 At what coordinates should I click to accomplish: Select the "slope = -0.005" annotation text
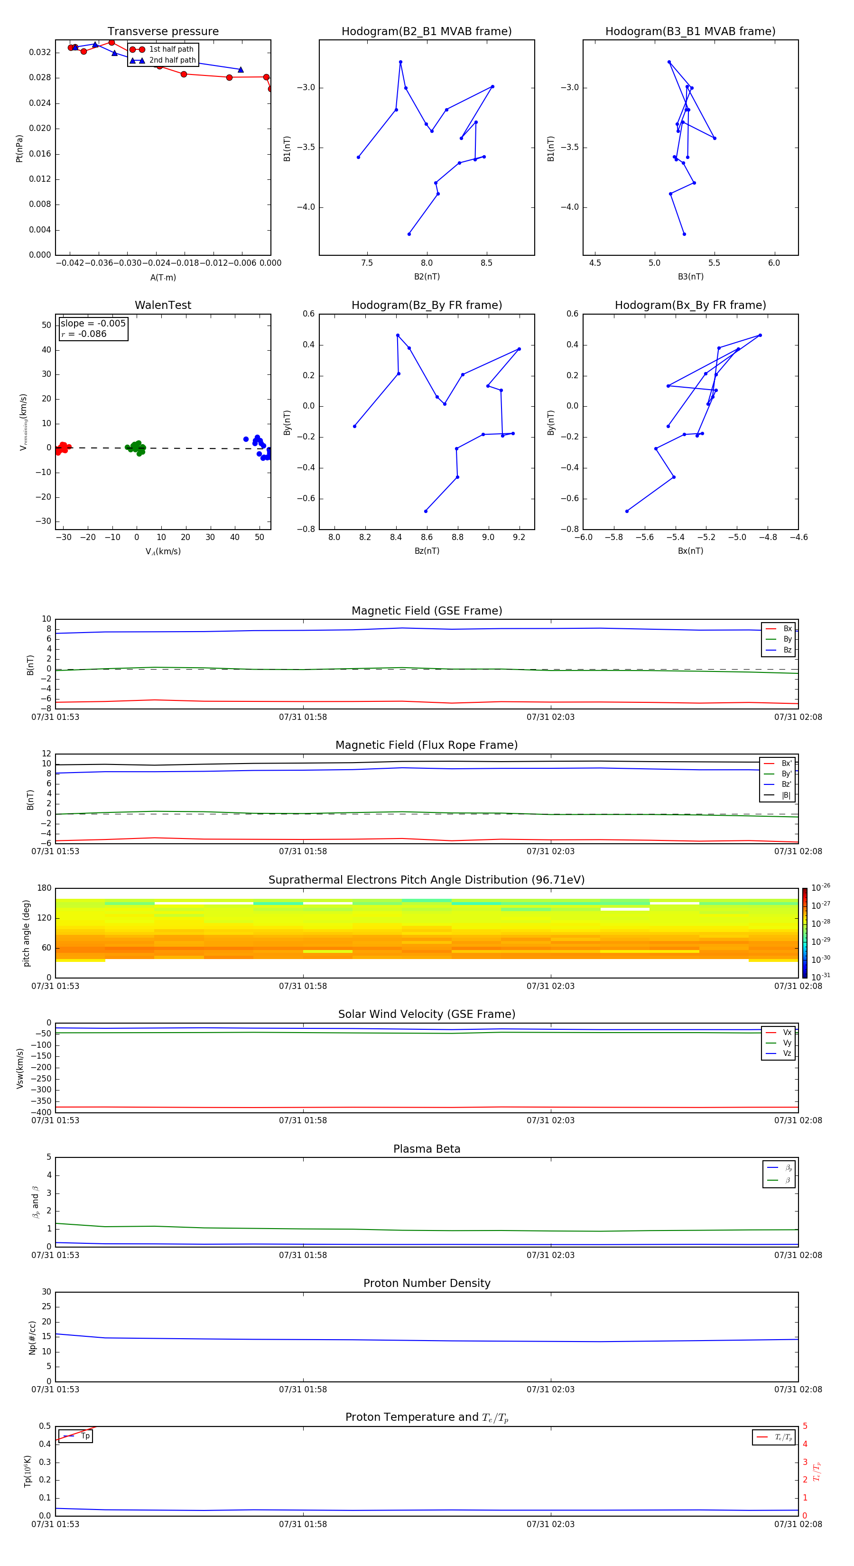tap(93, 324)
